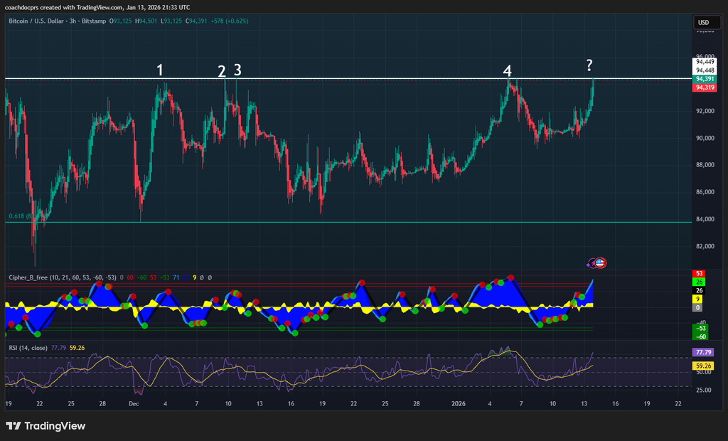Click the number 2 annotation on chart

pyautogui.click(x=222, y=71)
